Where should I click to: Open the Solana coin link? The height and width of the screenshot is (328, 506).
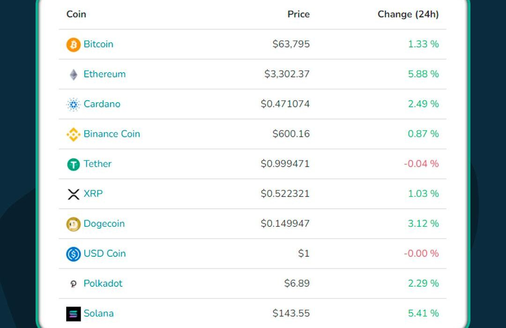click(x=98, y=313)
